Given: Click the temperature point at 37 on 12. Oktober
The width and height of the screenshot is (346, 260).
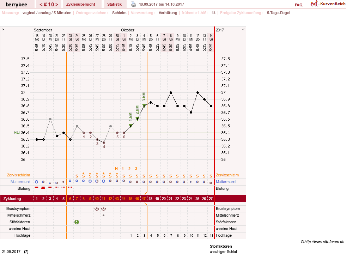Looking at the screenshot, I should tap(198, 92).
